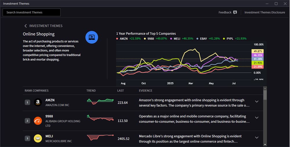Viewport: 290px width, 147px height.
Task: Go back using the left chevron arrow
Action: [x=26, y=26]
